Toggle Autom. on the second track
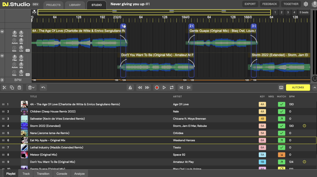 pyautogui.click(x=14, y=64)
